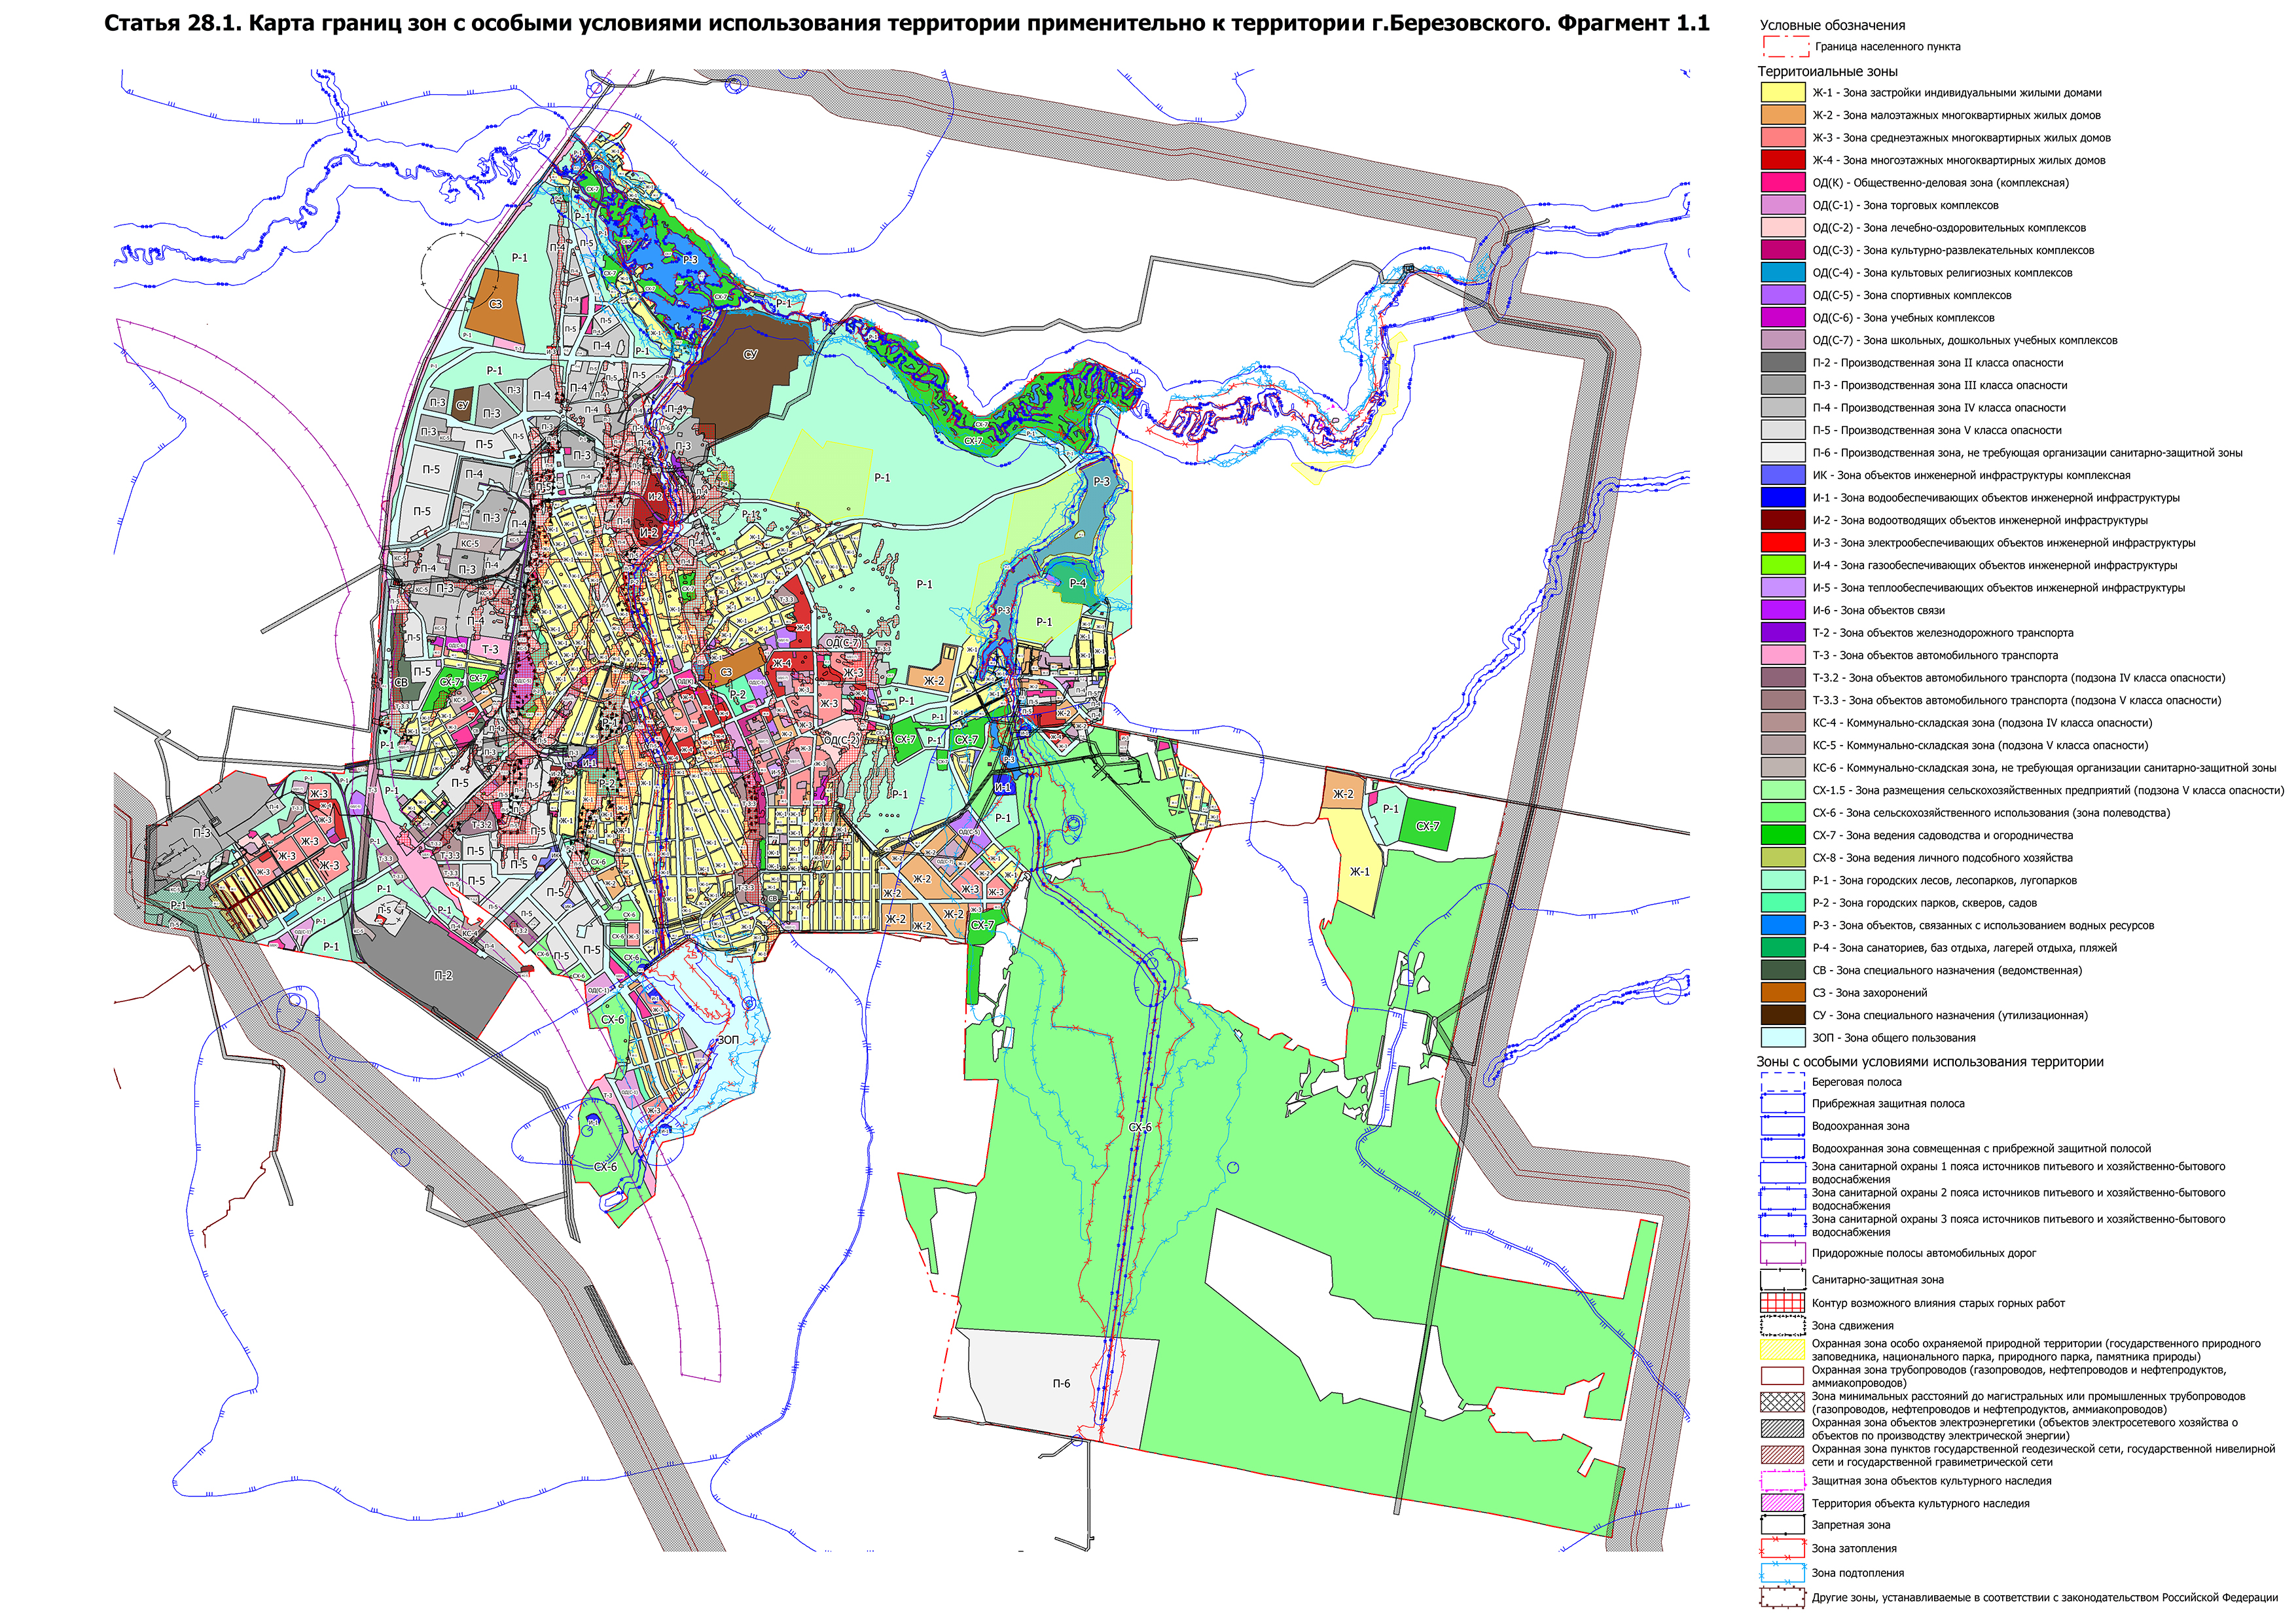Click the П-6 label on the map
2296x1624 pixels.
tap(1061, 1384)
